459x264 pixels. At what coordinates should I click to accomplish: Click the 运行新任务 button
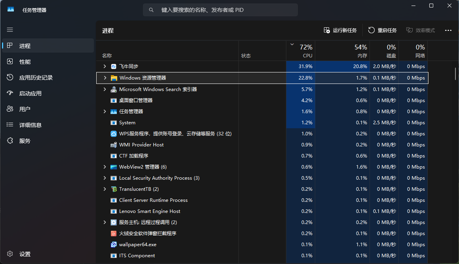(x=340, y=30)
